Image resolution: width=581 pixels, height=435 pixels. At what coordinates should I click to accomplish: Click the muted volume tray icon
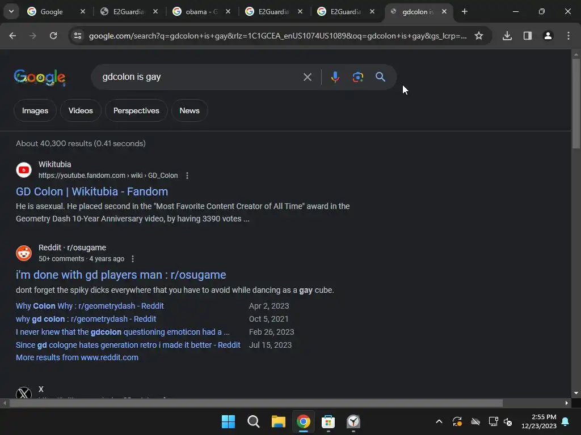tap(508, 421)
